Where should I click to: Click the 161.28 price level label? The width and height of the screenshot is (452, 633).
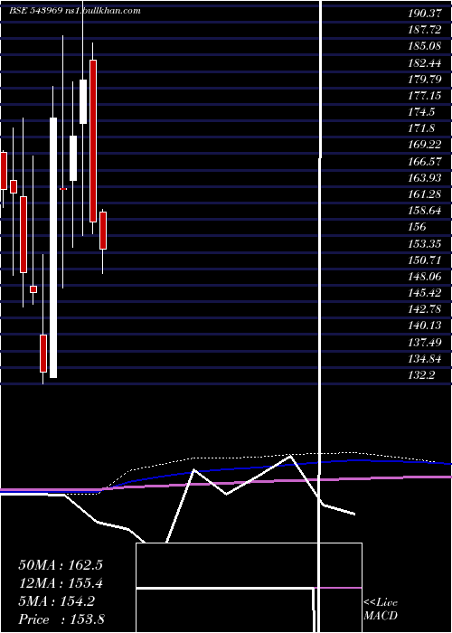point(424,194)
